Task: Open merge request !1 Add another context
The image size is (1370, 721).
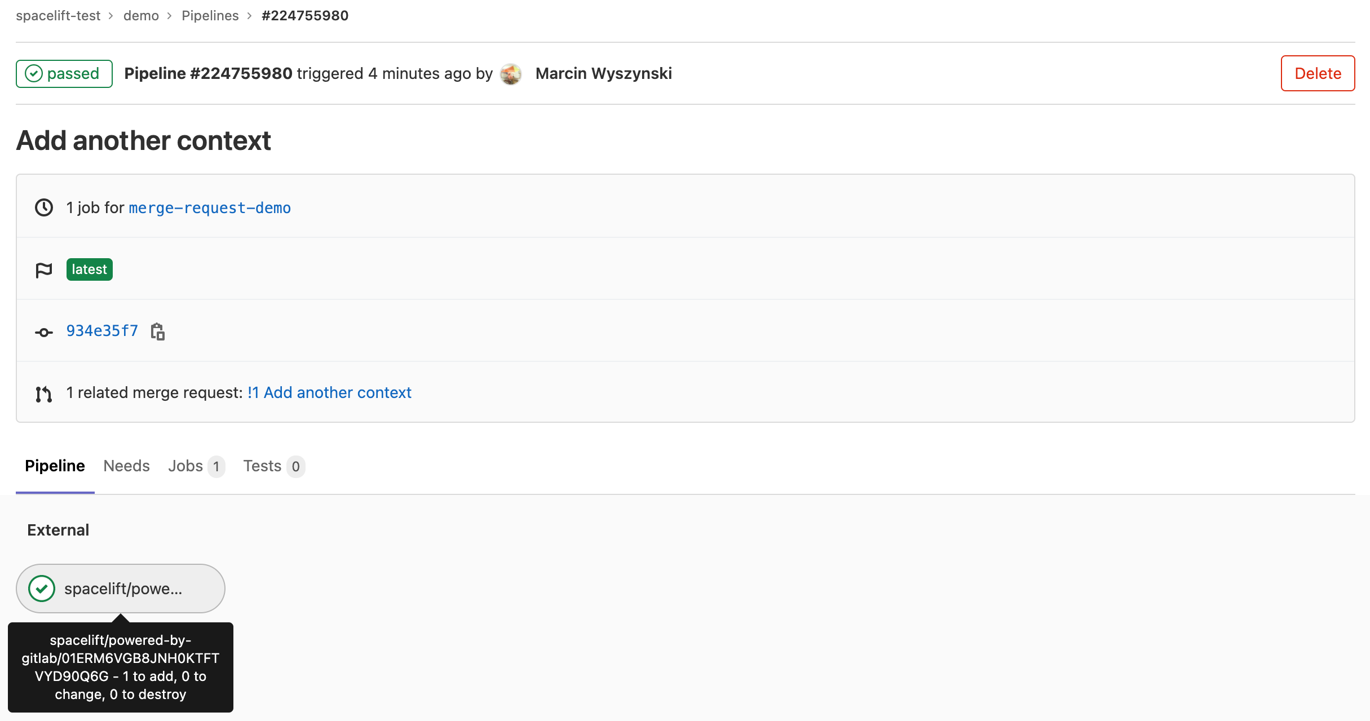Action: (x=329, y=392)
